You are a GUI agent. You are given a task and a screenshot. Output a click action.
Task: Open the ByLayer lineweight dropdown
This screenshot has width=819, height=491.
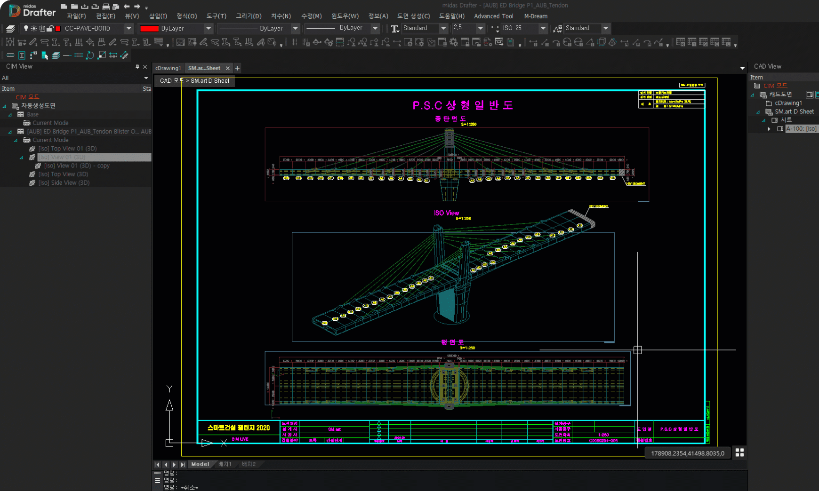(375, 28)
